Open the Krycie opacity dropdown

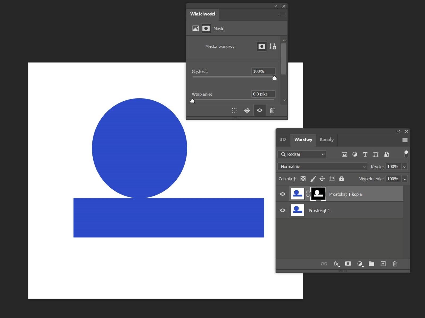(x=405, y=166)
